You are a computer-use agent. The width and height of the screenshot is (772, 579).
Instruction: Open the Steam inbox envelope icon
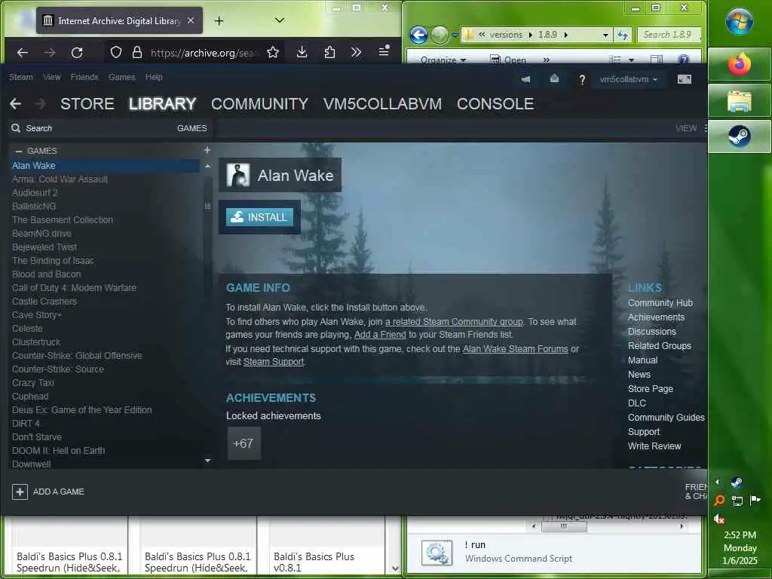[x=554, y=78]
